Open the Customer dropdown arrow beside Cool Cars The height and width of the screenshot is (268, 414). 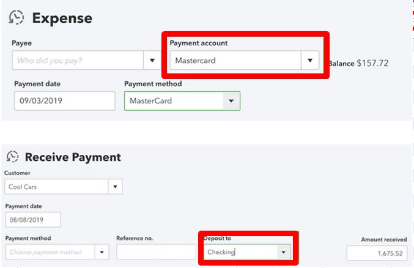(x=115, y=187)
